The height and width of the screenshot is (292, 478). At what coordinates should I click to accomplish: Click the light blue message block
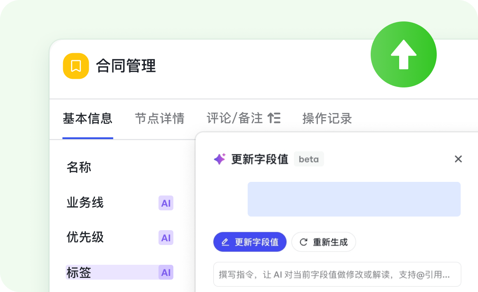click(x=354, y=199)
